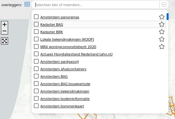This screenshot has height=119, width=175.
Task: Enable the Kadaster BRK checkbox
Action: [36, 32]
